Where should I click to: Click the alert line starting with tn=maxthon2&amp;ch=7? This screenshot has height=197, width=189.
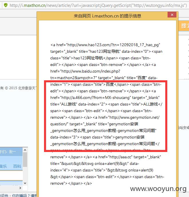coord(104,78)
